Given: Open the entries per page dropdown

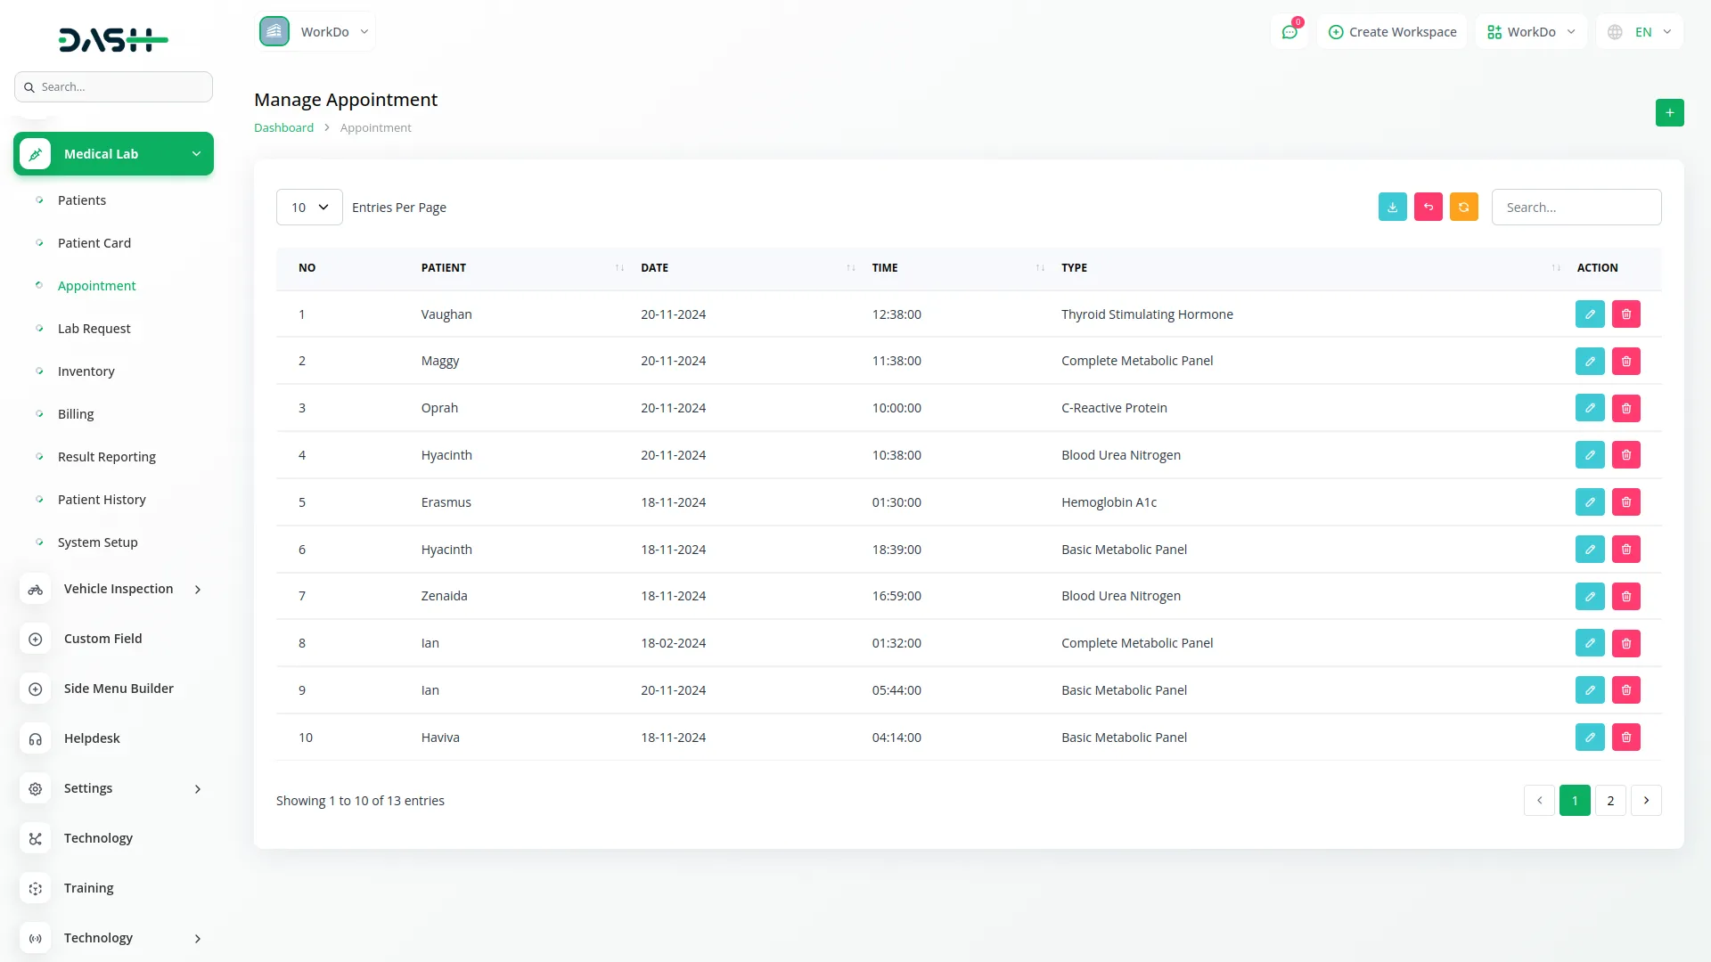Looking at the screenshot, I should (x=309, y=208).
